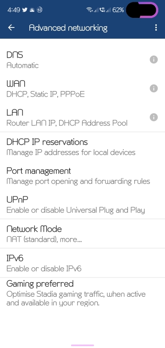Viewport: 165px width, 348px height.
Task: Tap the info icon beside LAN
Action: (x=154, y=117)
